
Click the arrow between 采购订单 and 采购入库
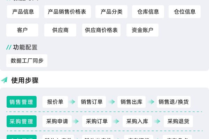[x=116, y=121]
